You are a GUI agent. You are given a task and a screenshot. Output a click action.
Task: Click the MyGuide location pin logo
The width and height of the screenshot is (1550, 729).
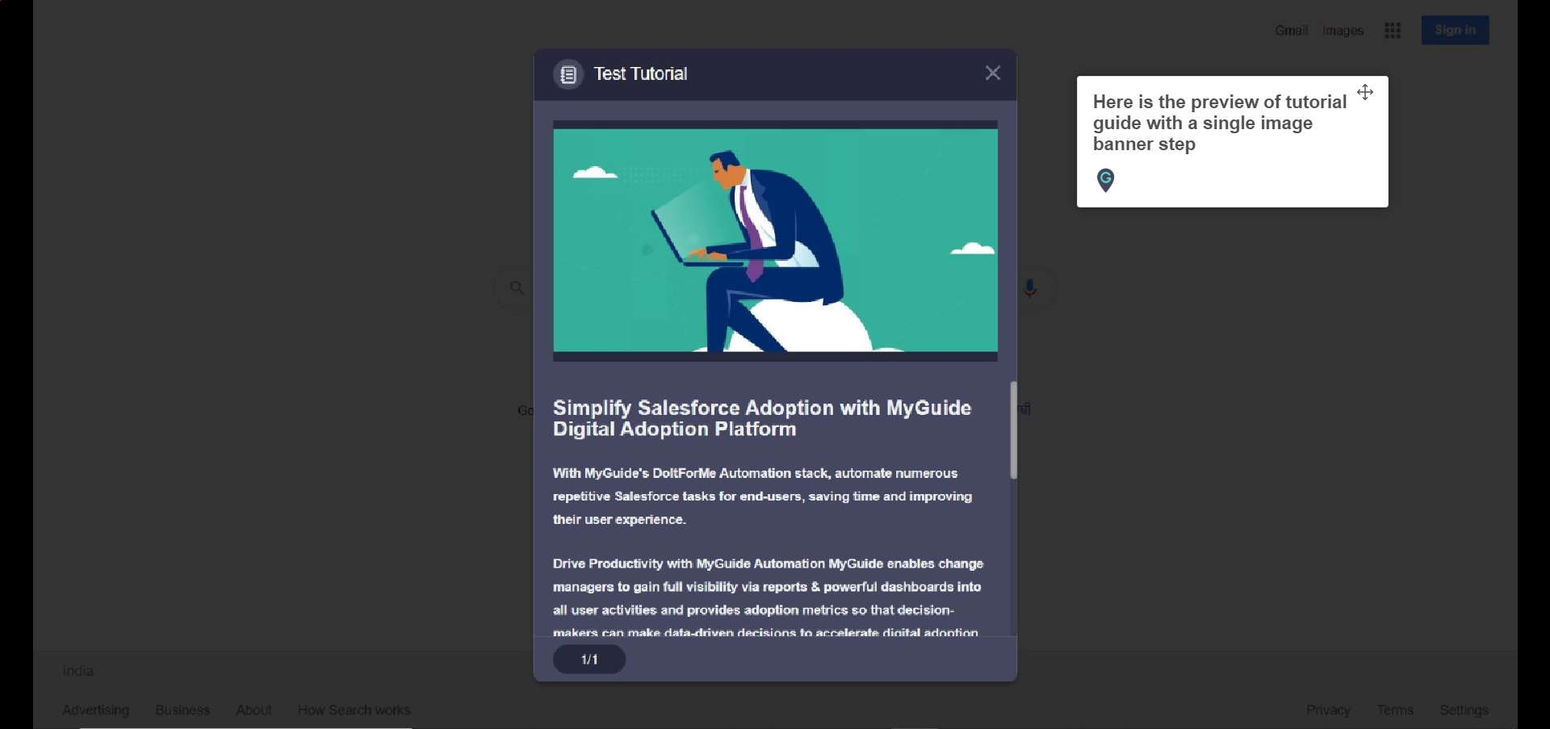point(1106,180)
